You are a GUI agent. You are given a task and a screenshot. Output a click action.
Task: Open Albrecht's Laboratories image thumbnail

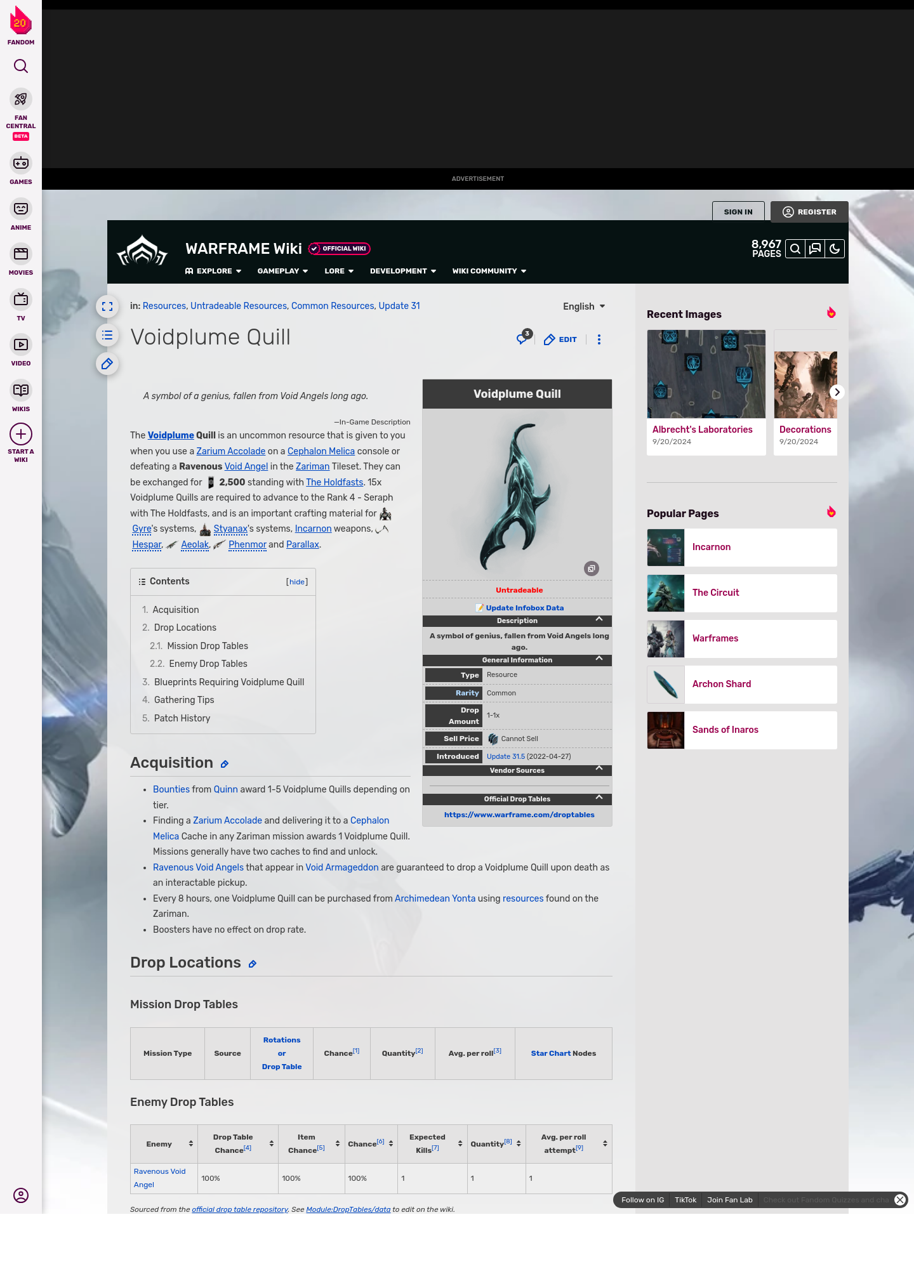pos(706,374)
